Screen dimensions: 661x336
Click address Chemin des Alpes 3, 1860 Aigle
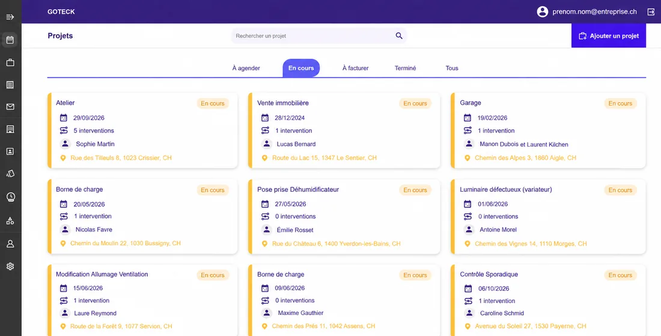pos(525,157)
